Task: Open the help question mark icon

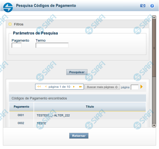Action: pos(152,6)
